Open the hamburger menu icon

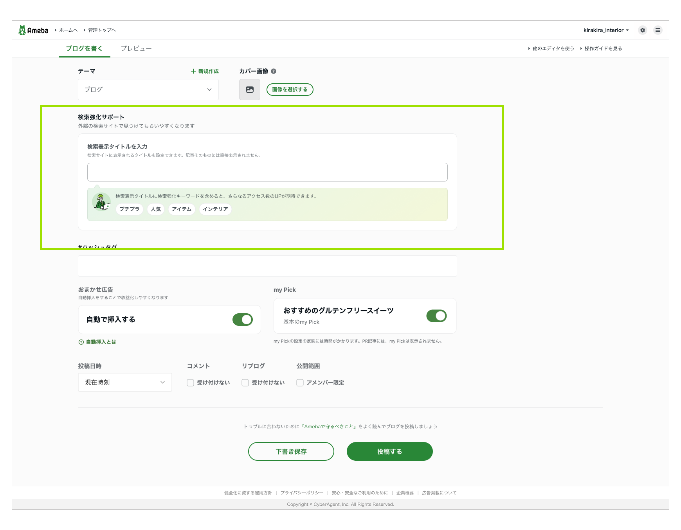pyautogui.click(x=658, y=30)
